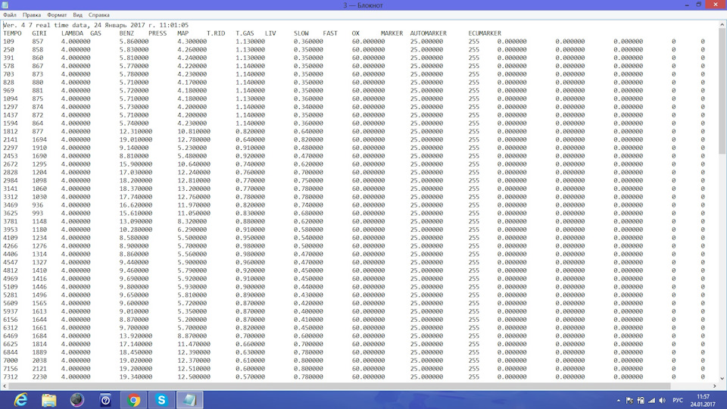The height and width of the screenshot is (409, 727).
Task: Click the value 4.300000
Action: click(192, 41)
